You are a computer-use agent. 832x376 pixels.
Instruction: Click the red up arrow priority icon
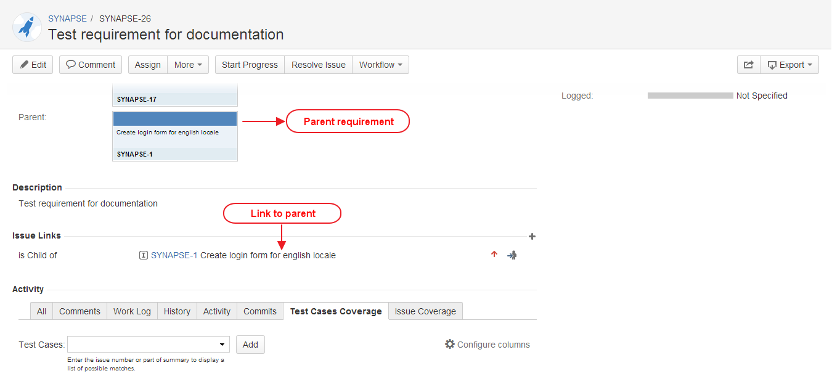click(494, 255)
